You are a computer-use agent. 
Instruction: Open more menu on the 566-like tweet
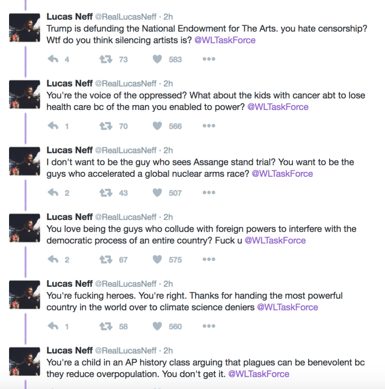click(x=209, y=126)
